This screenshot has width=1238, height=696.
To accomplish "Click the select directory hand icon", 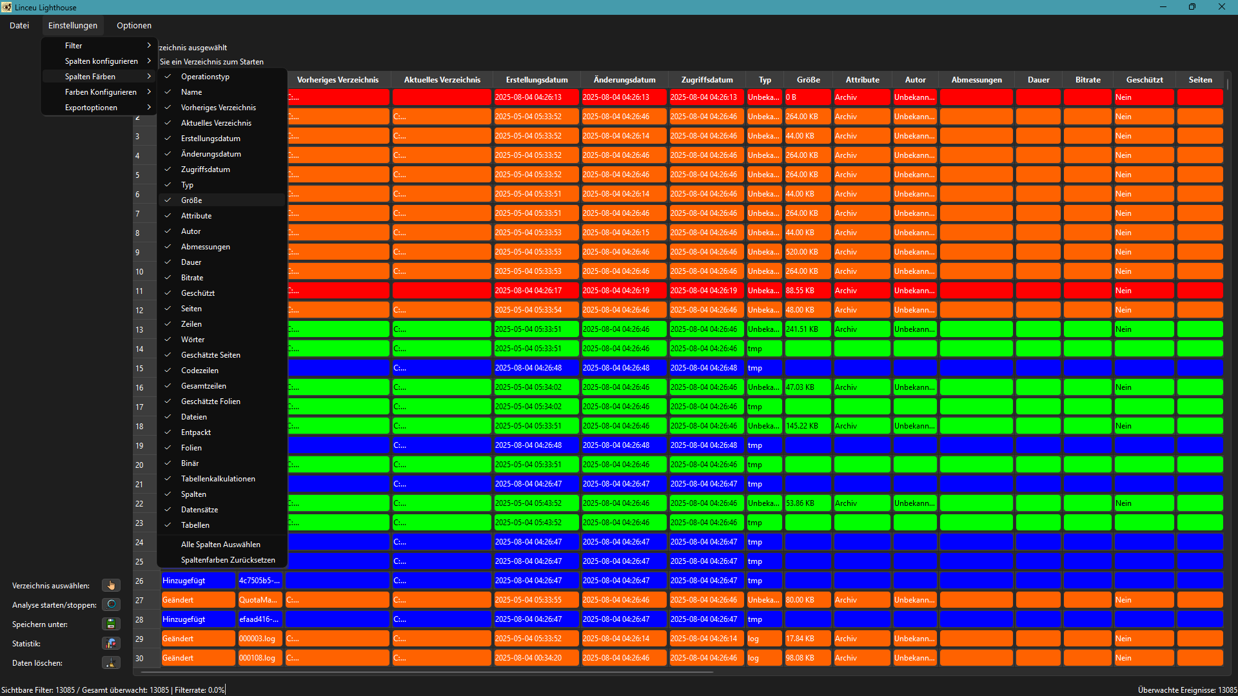I will click(111, 585).
